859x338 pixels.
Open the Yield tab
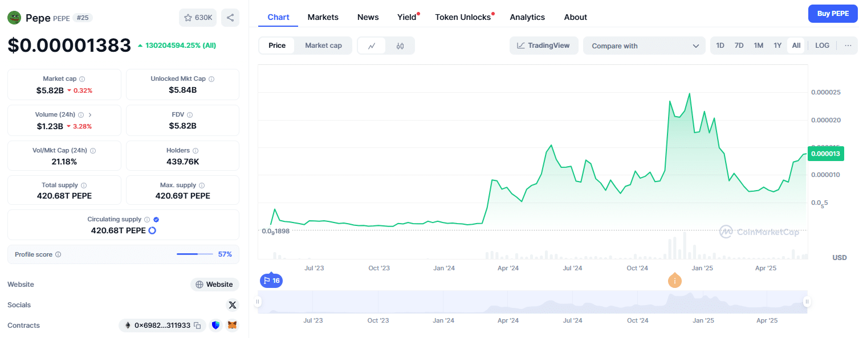(x=407, y=17)
